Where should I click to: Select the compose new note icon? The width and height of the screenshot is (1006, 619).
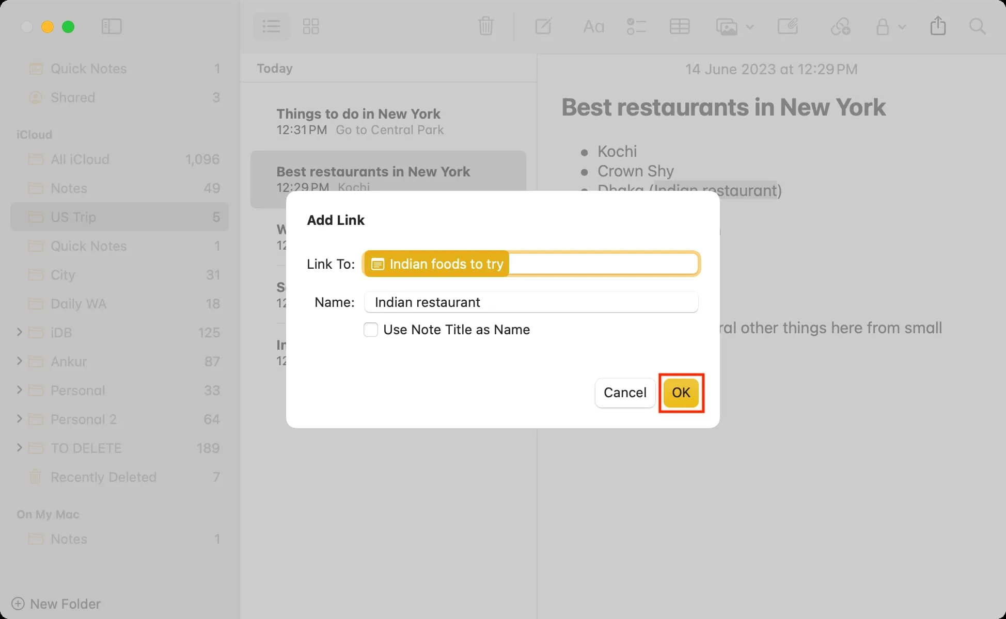543,27
